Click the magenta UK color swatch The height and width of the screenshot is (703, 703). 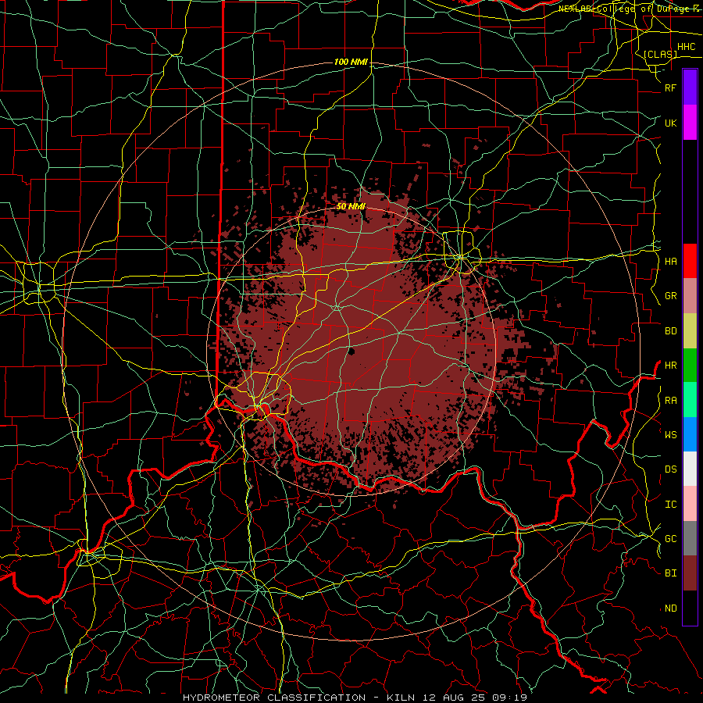(x=690, y=122)
